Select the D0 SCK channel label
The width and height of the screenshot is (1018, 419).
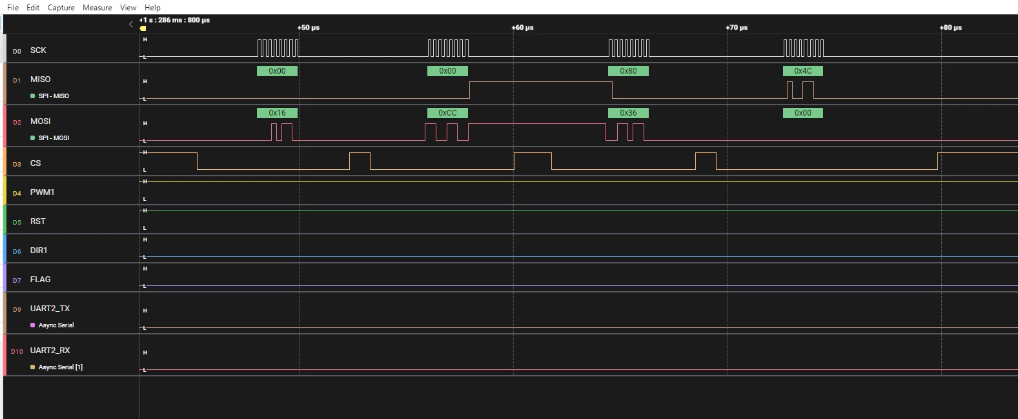click(x=38, y=50)
